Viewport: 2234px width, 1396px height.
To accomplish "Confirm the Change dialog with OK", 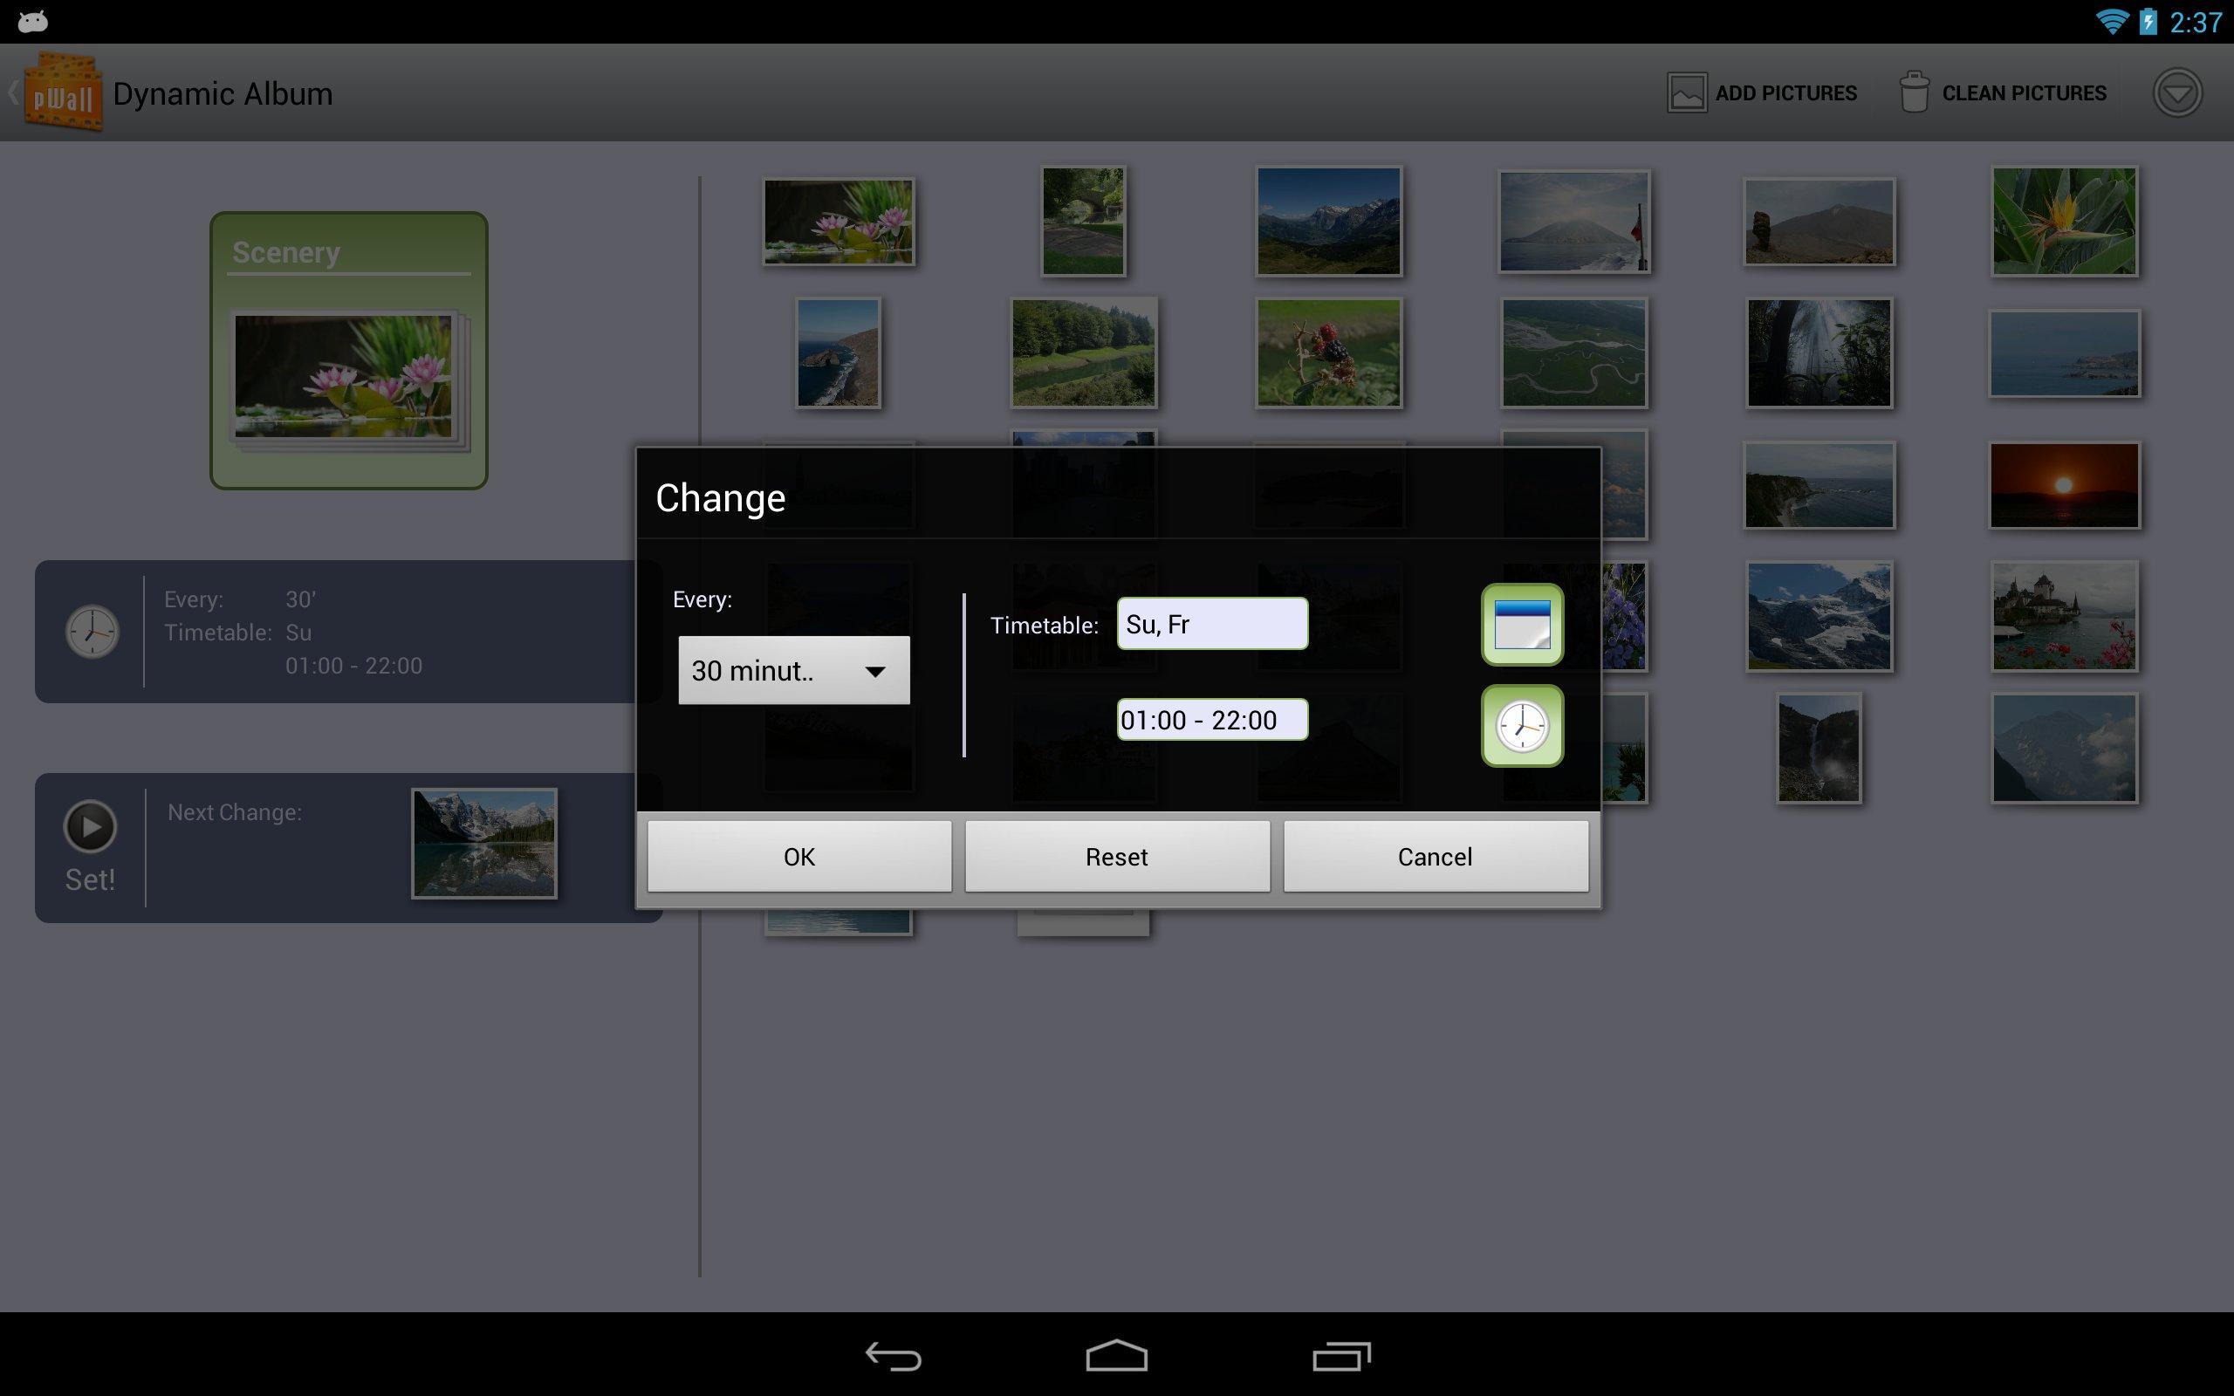I will coord(799,857).
